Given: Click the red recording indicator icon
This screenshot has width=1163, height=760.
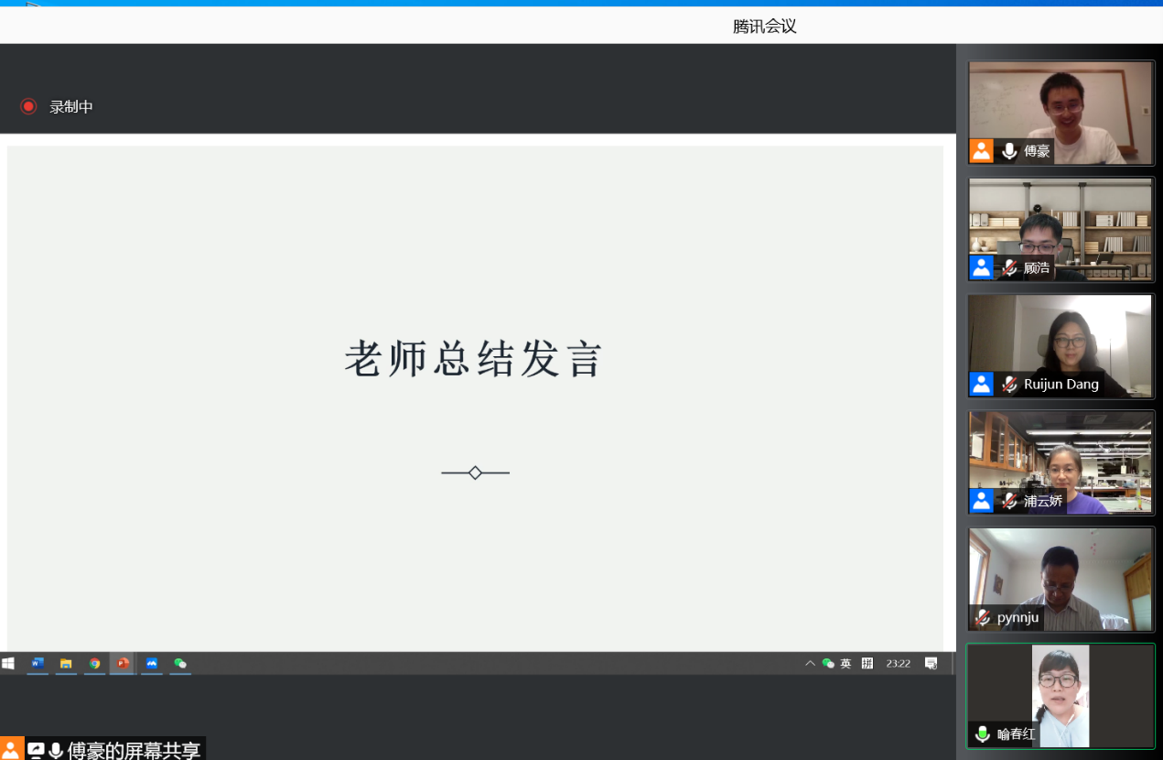Looking at the screenshot, I should point(28,106).
